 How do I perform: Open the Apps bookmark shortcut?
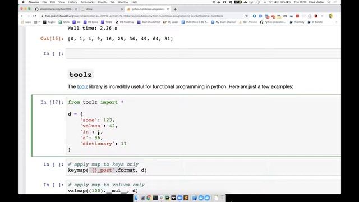tap(26, 22)
